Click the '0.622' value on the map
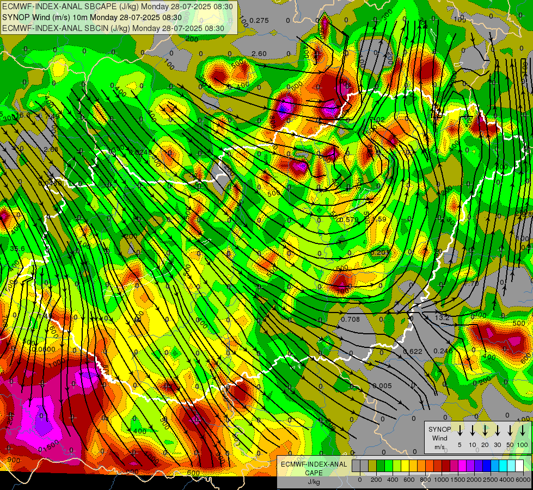Image resolution: width=533 pixels, height=490 pixels. [x=413, y=351]
